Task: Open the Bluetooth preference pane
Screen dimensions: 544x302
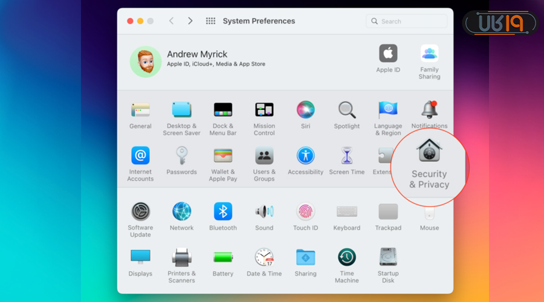Action: pos(223,212)
